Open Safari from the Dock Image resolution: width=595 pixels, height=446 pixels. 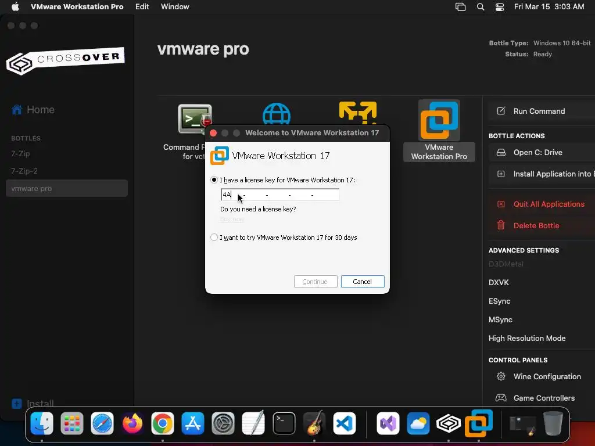pyautogui.click(x=102, y=423)
